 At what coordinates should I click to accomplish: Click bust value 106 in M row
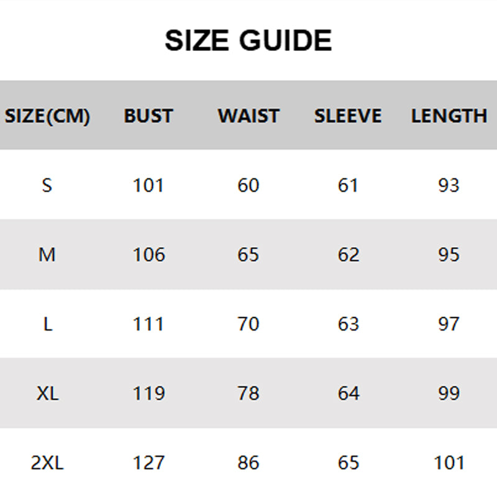149,255
